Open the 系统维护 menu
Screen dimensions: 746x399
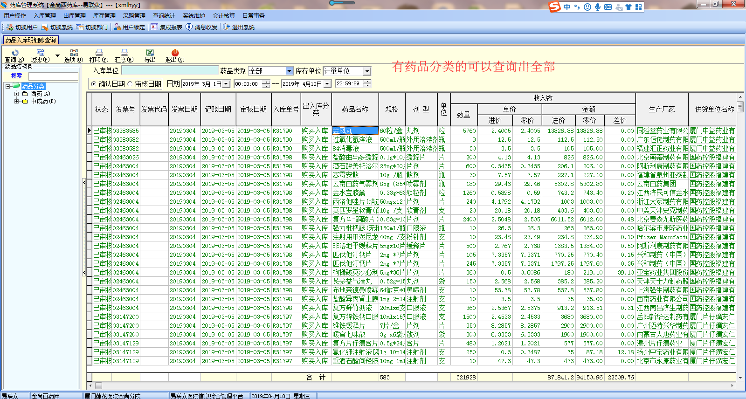[x=194, y=16]
